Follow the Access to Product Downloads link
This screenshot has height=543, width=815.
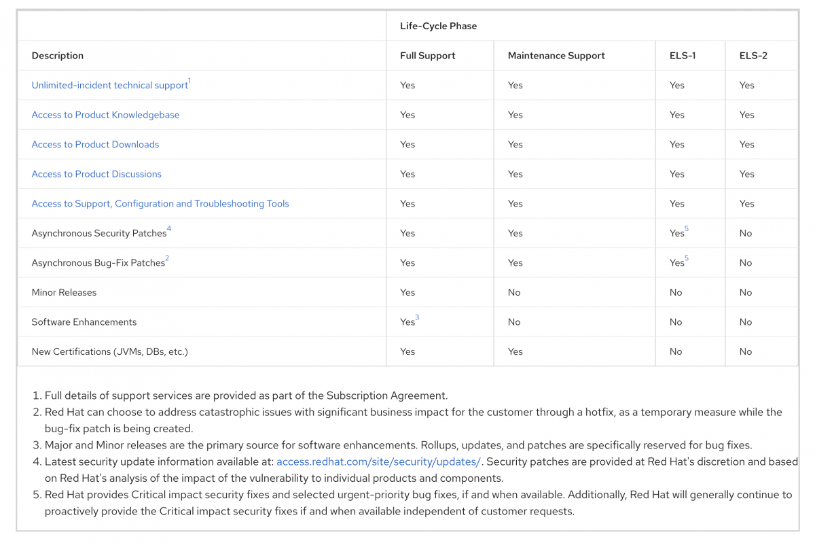pos(95,145)
